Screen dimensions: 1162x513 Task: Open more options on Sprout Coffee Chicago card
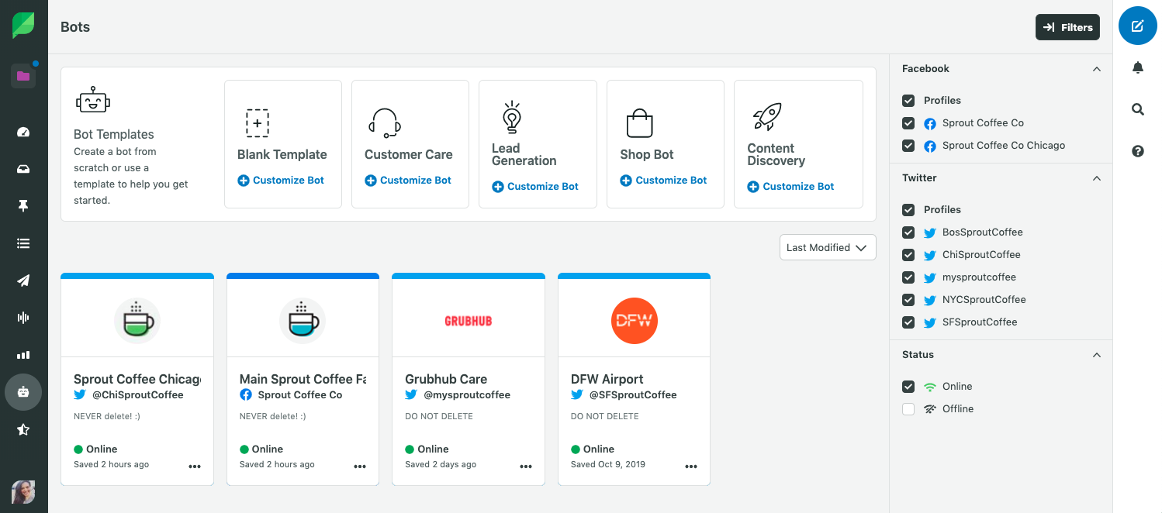point(195,467)
